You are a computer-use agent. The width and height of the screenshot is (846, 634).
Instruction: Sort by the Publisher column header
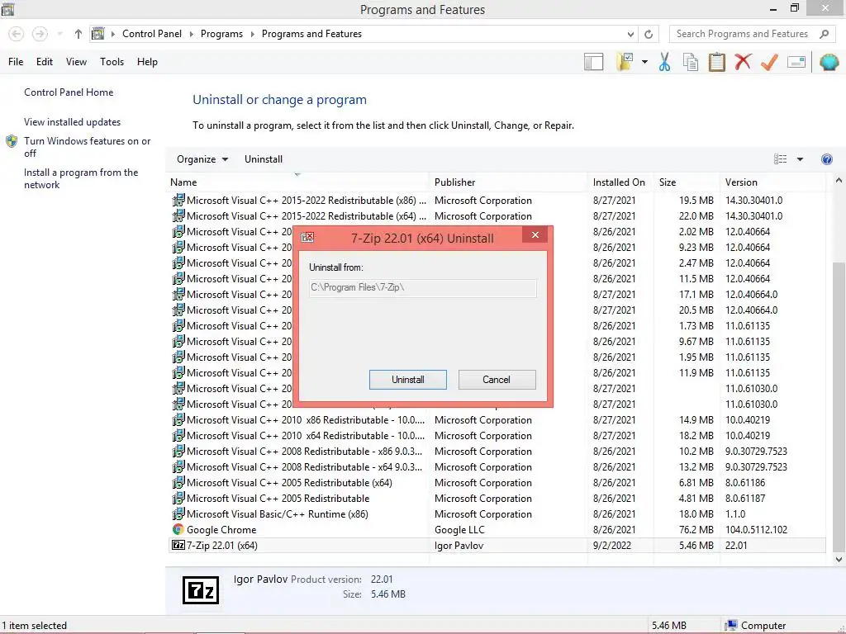pos(508,182)
